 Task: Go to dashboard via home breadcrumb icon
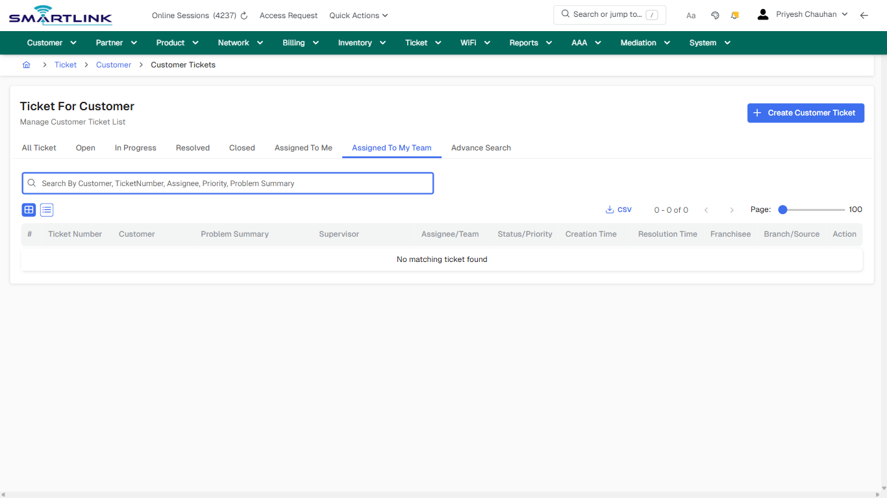(x=26, y=64)
